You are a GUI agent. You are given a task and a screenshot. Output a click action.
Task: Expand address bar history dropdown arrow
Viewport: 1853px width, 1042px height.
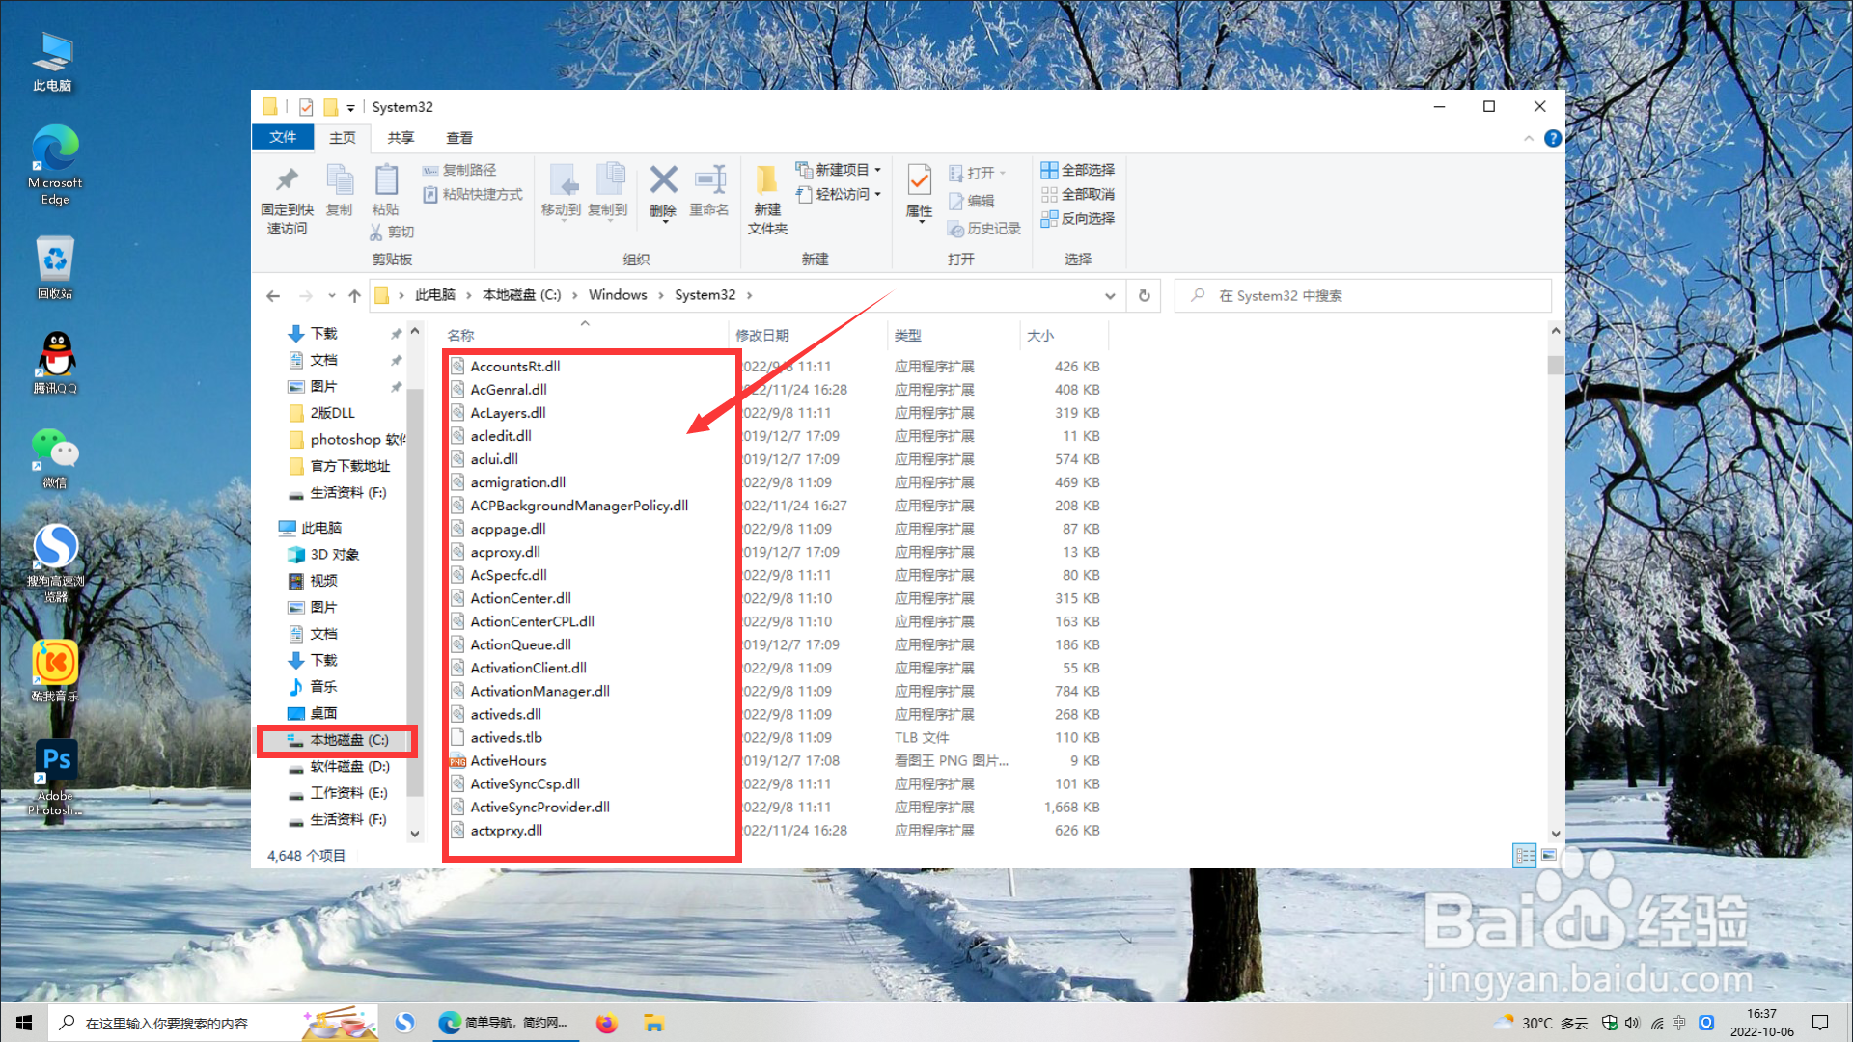1110,295
